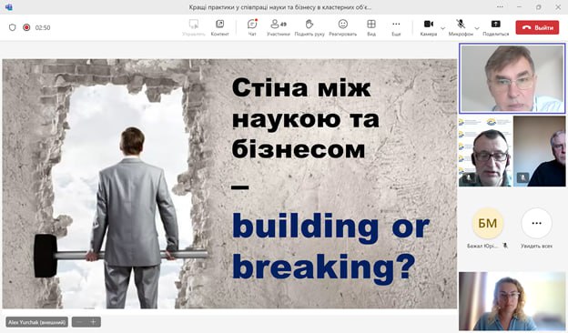The image size is (568, 333).
Task: Click the Share screen icon
Action: coord(495,27)
